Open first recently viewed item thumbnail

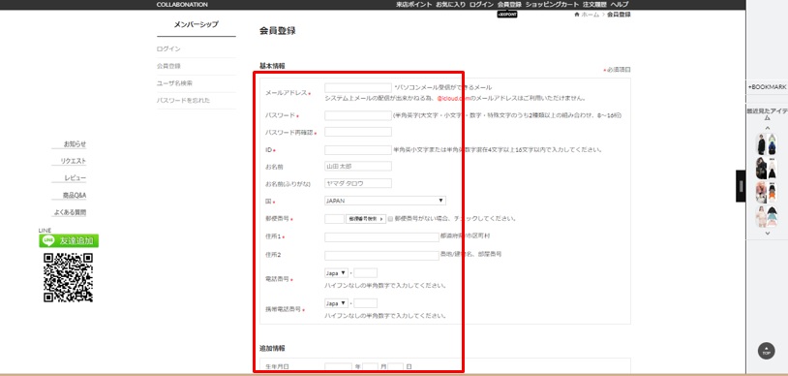[767, 144]
